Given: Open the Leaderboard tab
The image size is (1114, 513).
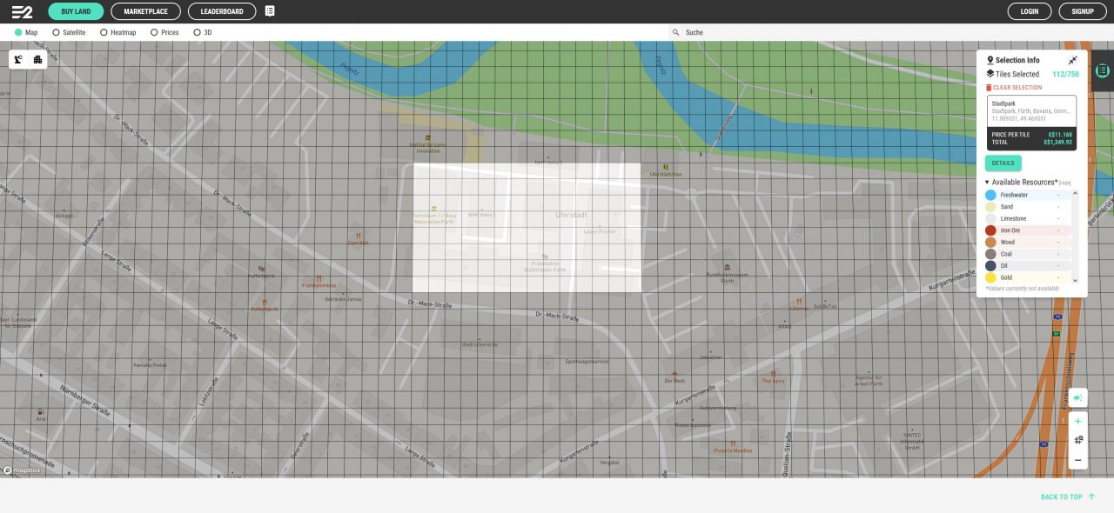Looking at the screenshot, I should pos(222,11).
